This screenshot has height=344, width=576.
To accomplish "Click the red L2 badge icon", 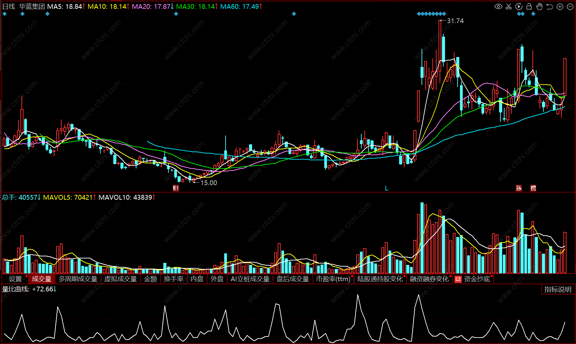I will point(458,279).
